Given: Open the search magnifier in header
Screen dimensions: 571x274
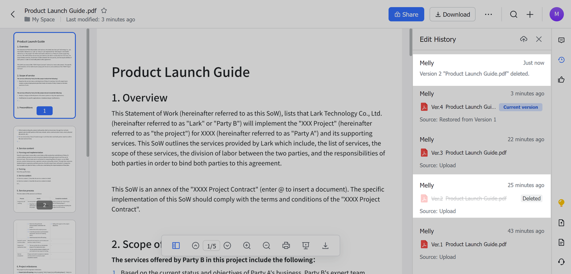Looking at the screenshot, I should pos(513,14).
